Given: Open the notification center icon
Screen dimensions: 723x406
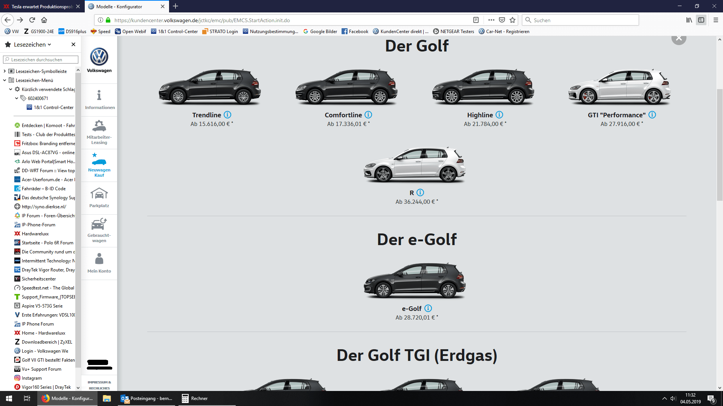Looking at the screenshot, I should click(x=711, y=398).
